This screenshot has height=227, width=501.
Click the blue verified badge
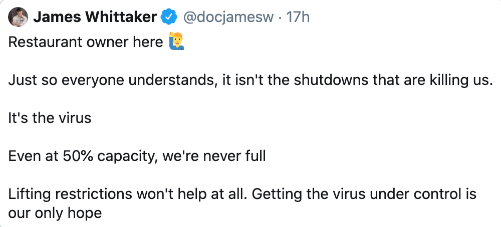click(169, 18)
